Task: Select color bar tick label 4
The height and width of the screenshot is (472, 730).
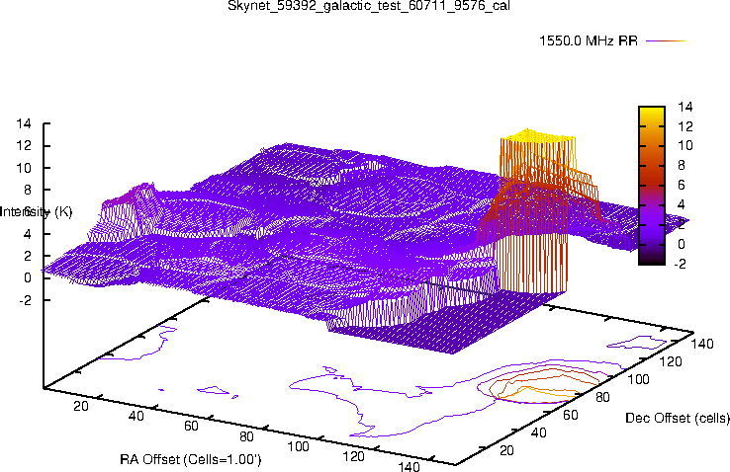Action: (682, 204)
